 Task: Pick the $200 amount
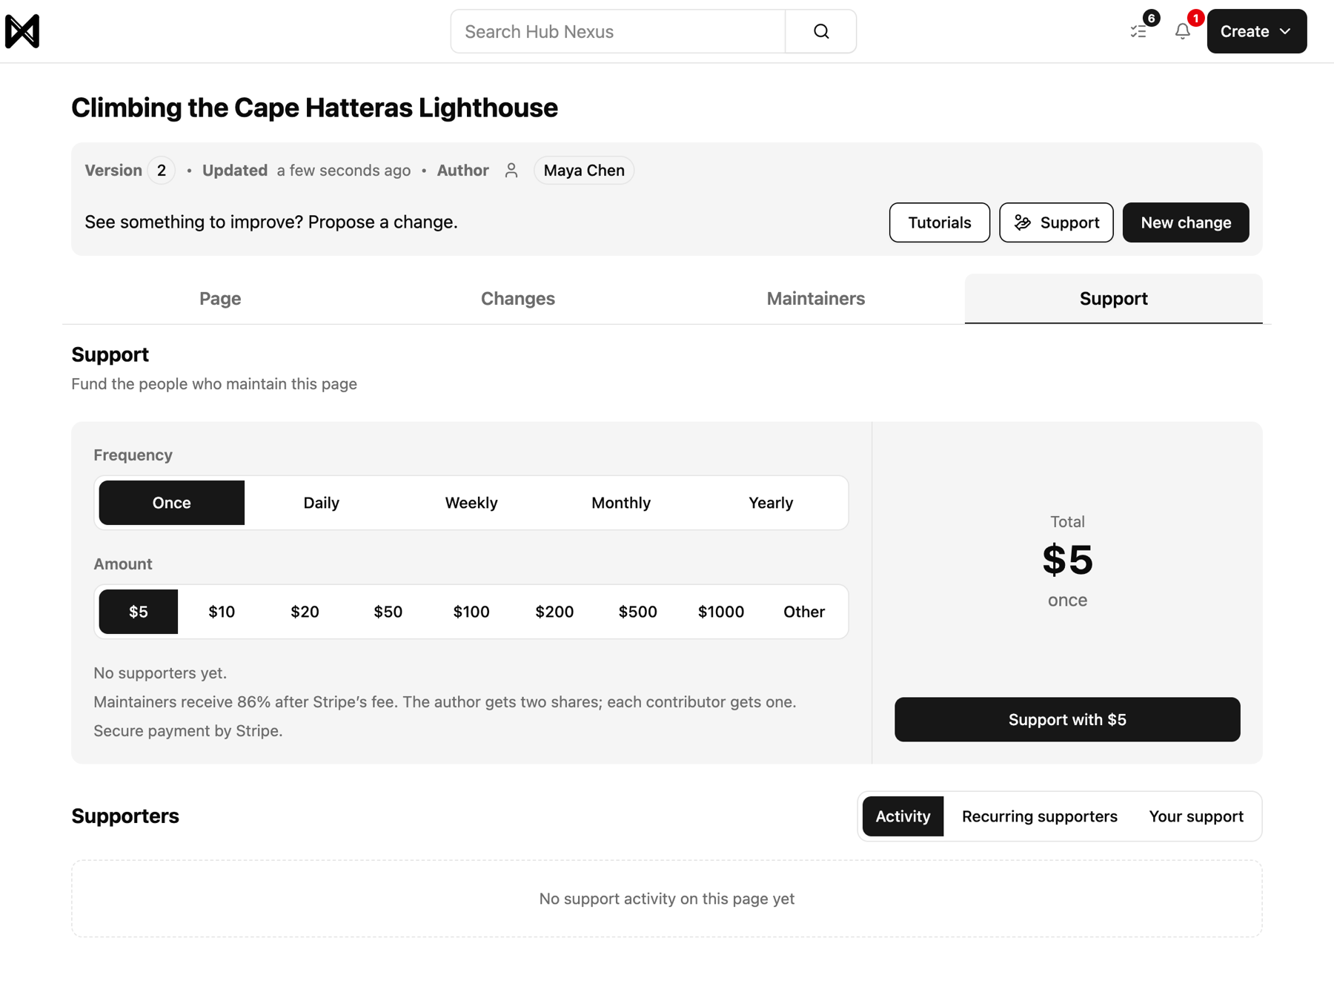pos(554,612)
